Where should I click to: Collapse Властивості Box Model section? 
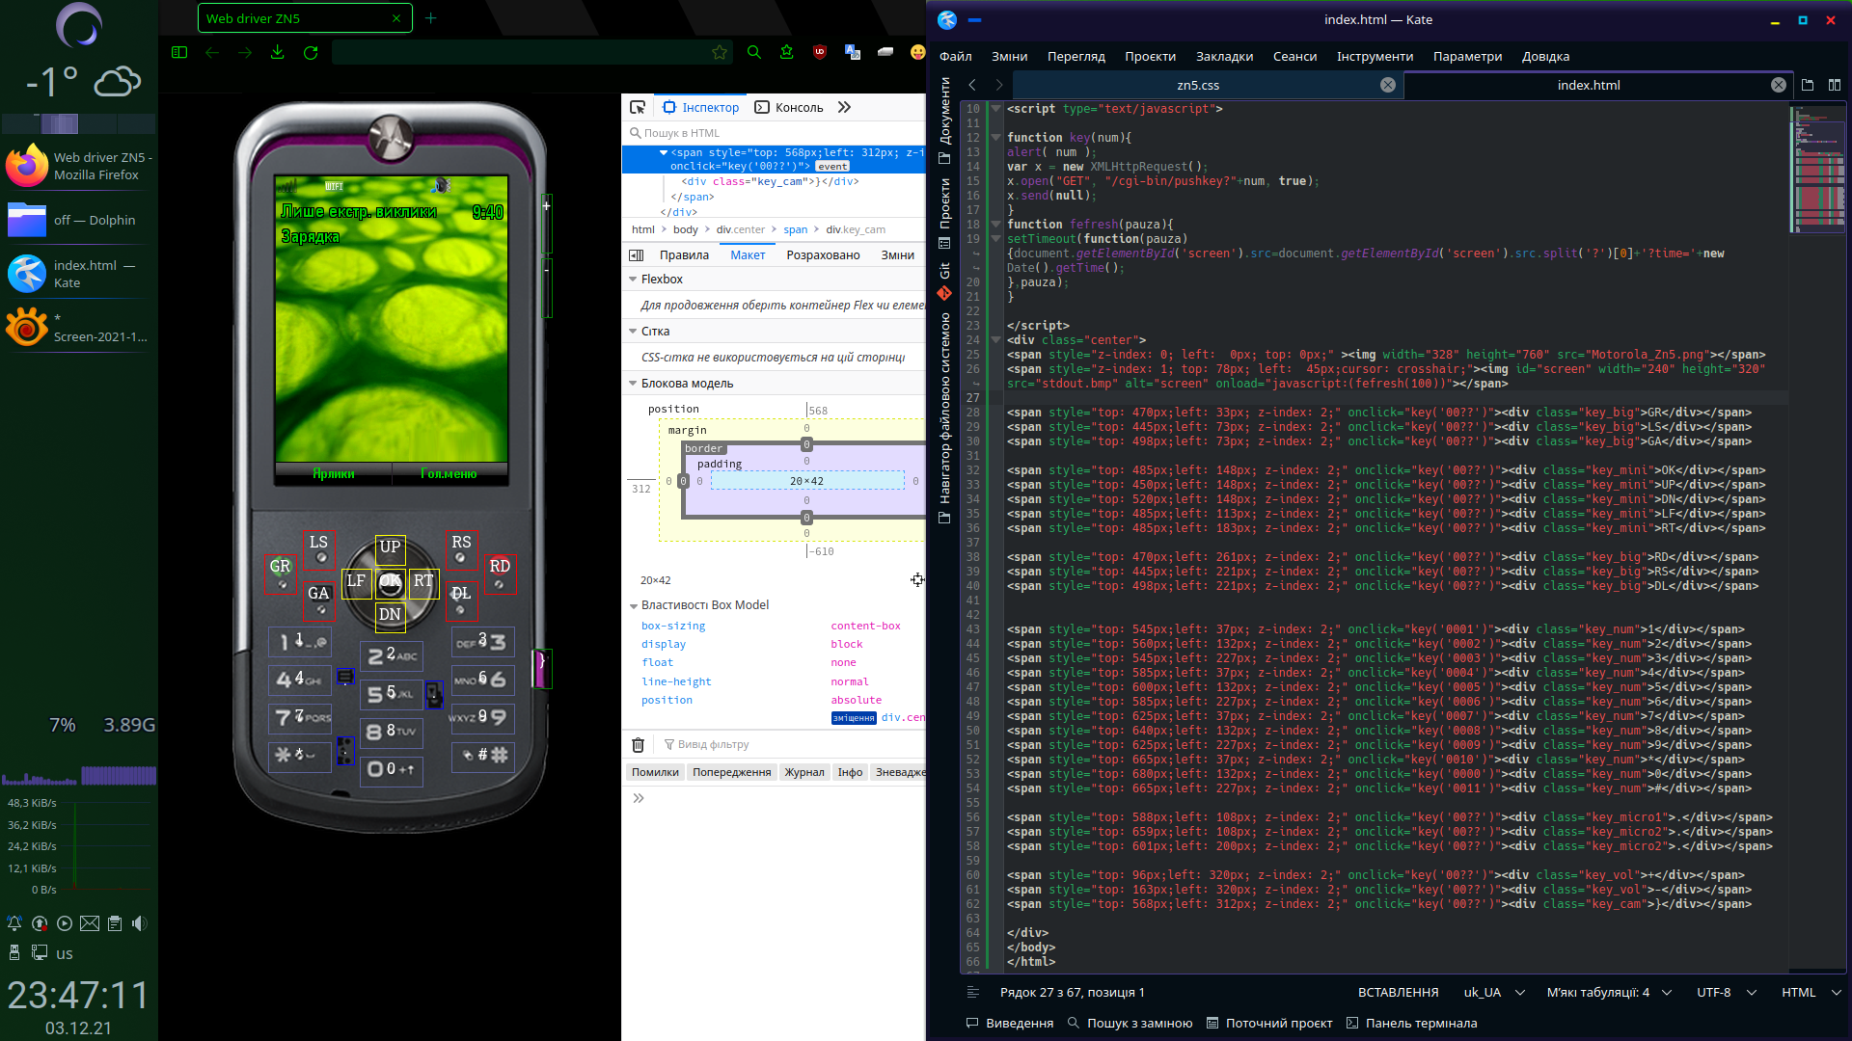pos(633,605)
